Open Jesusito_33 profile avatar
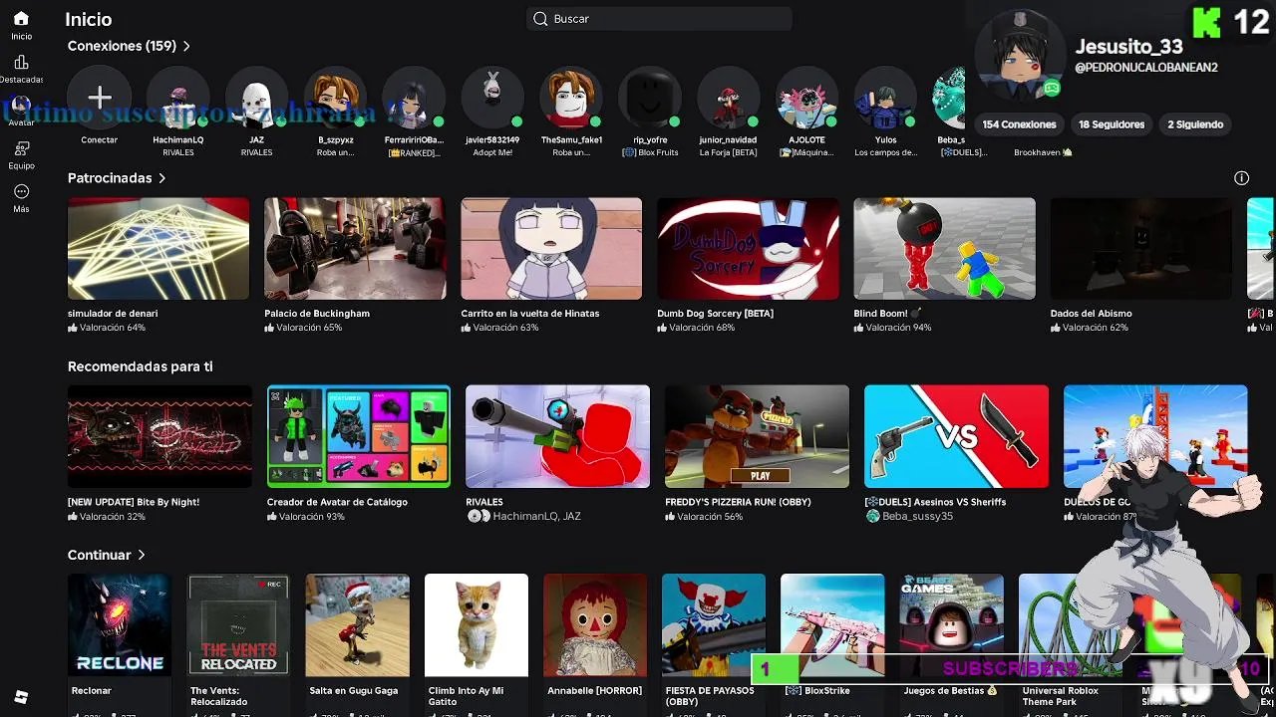Viewport: 1276px width, 717px height. coord(1019,56)
